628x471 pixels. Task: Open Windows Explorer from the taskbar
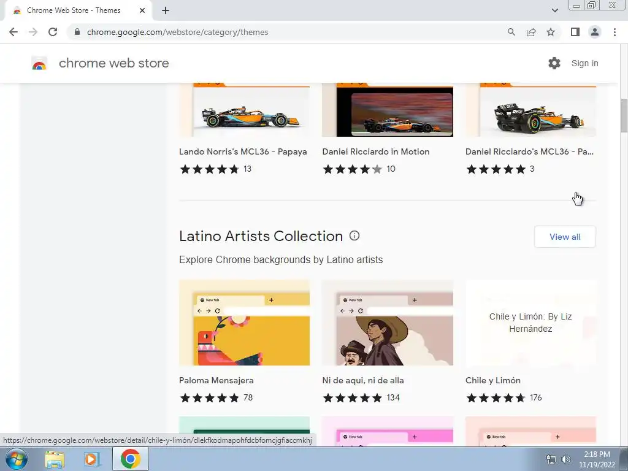click(55, 459)
